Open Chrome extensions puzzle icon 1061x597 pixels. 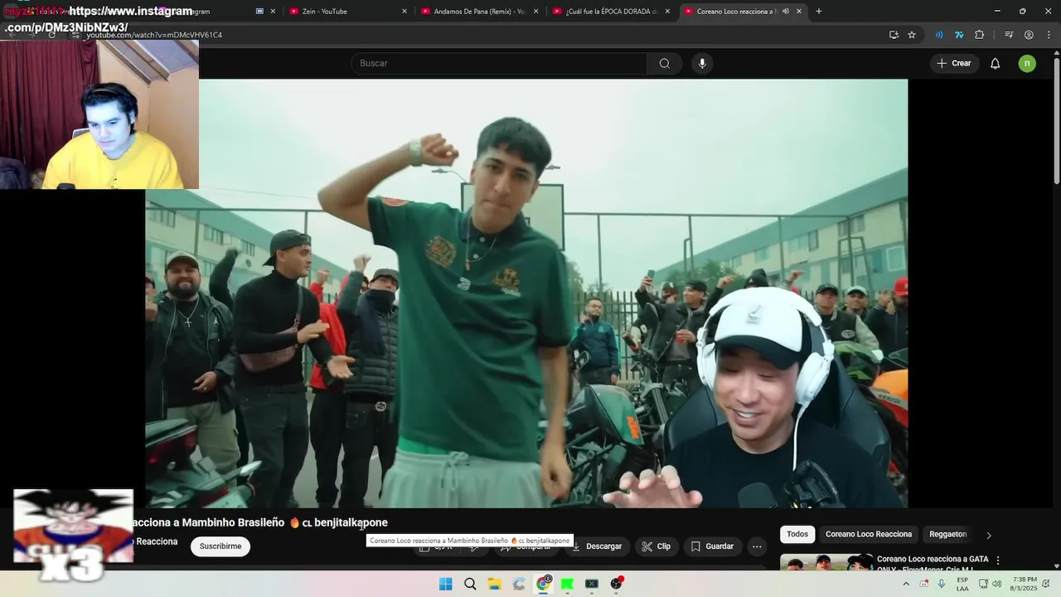[980, 35]
